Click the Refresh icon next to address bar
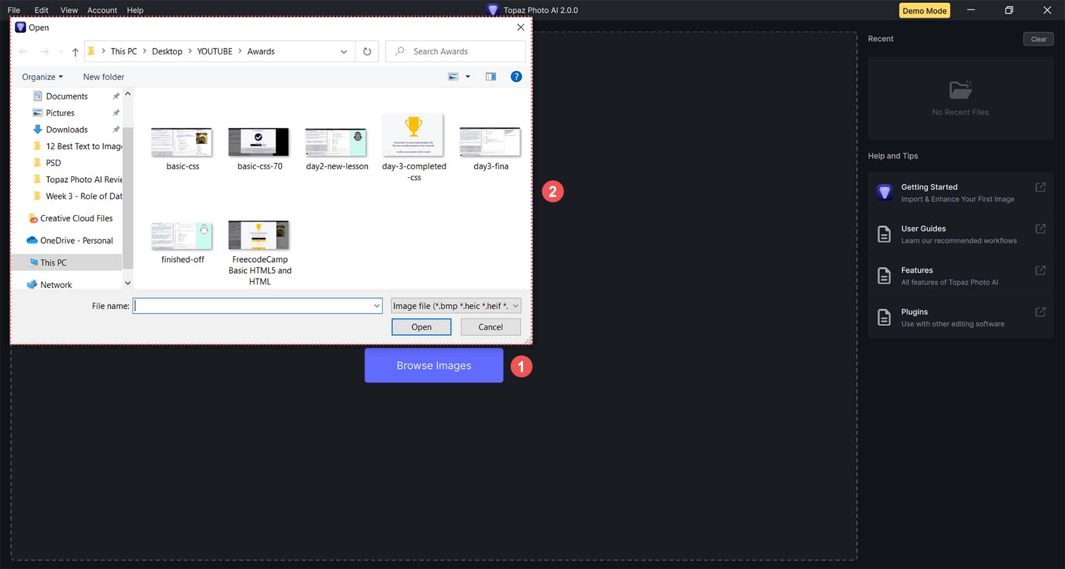1065x569 pixels. click(x=366, y=51)
